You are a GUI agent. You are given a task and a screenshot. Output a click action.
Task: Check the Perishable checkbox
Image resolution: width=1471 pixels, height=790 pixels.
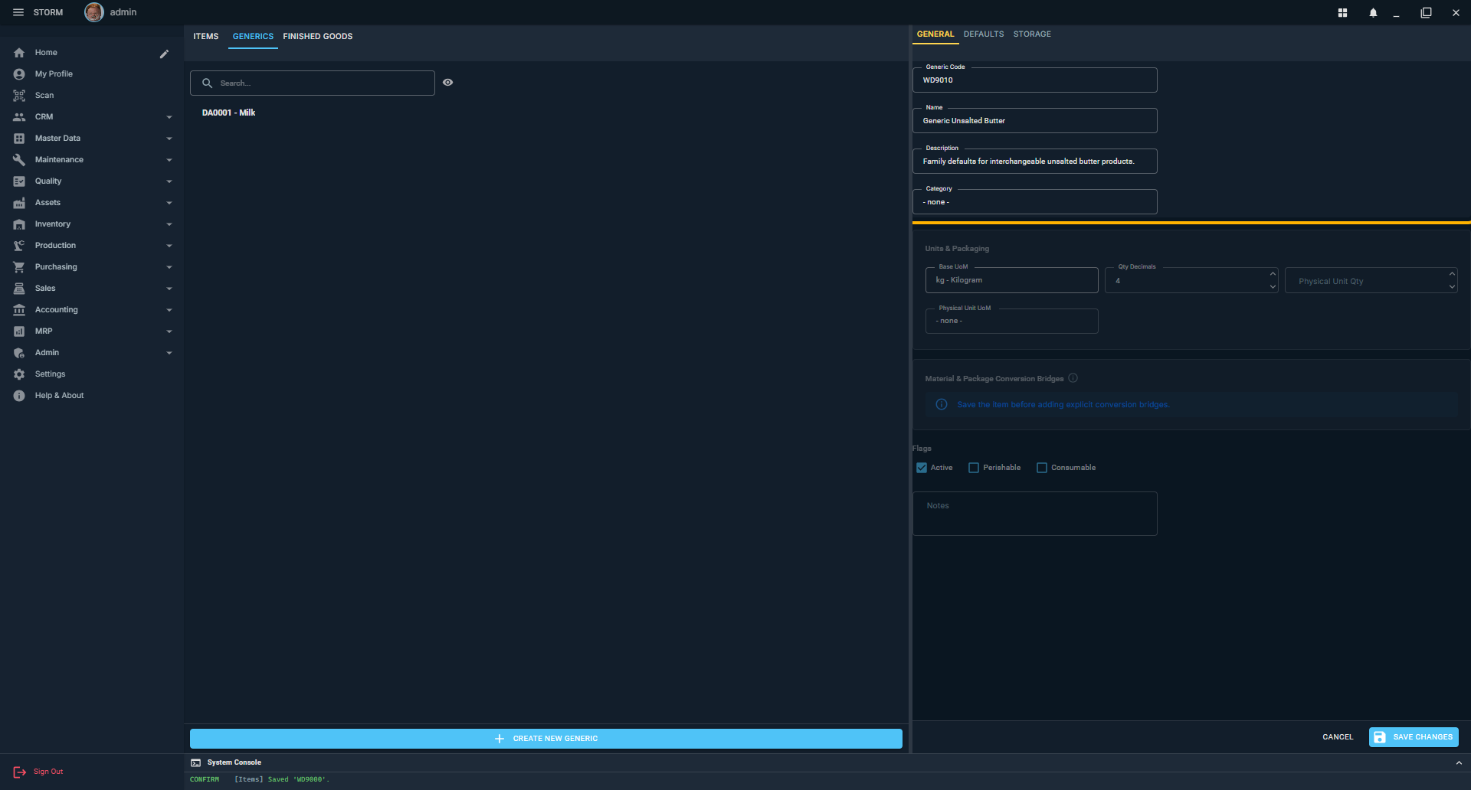[x=974, y=468]
